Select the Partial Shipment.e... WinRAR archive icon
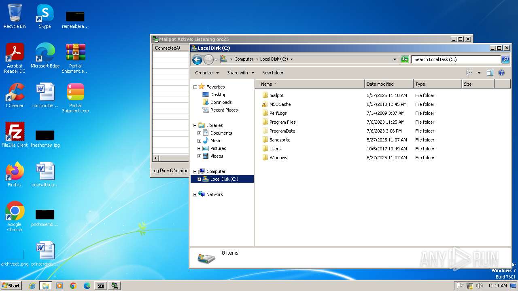Image resolution: width=518 pixels, height=291 pixels. (x=75, y=58)
